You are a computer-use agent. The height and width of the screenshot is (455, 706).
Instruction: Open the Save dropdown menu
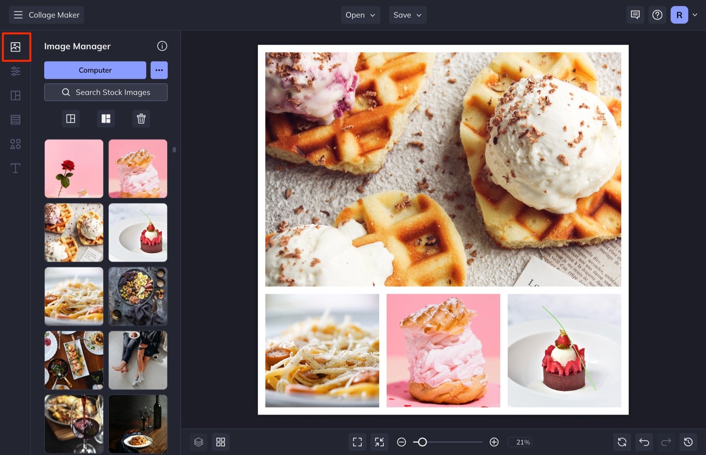click(x=407, y=15)
